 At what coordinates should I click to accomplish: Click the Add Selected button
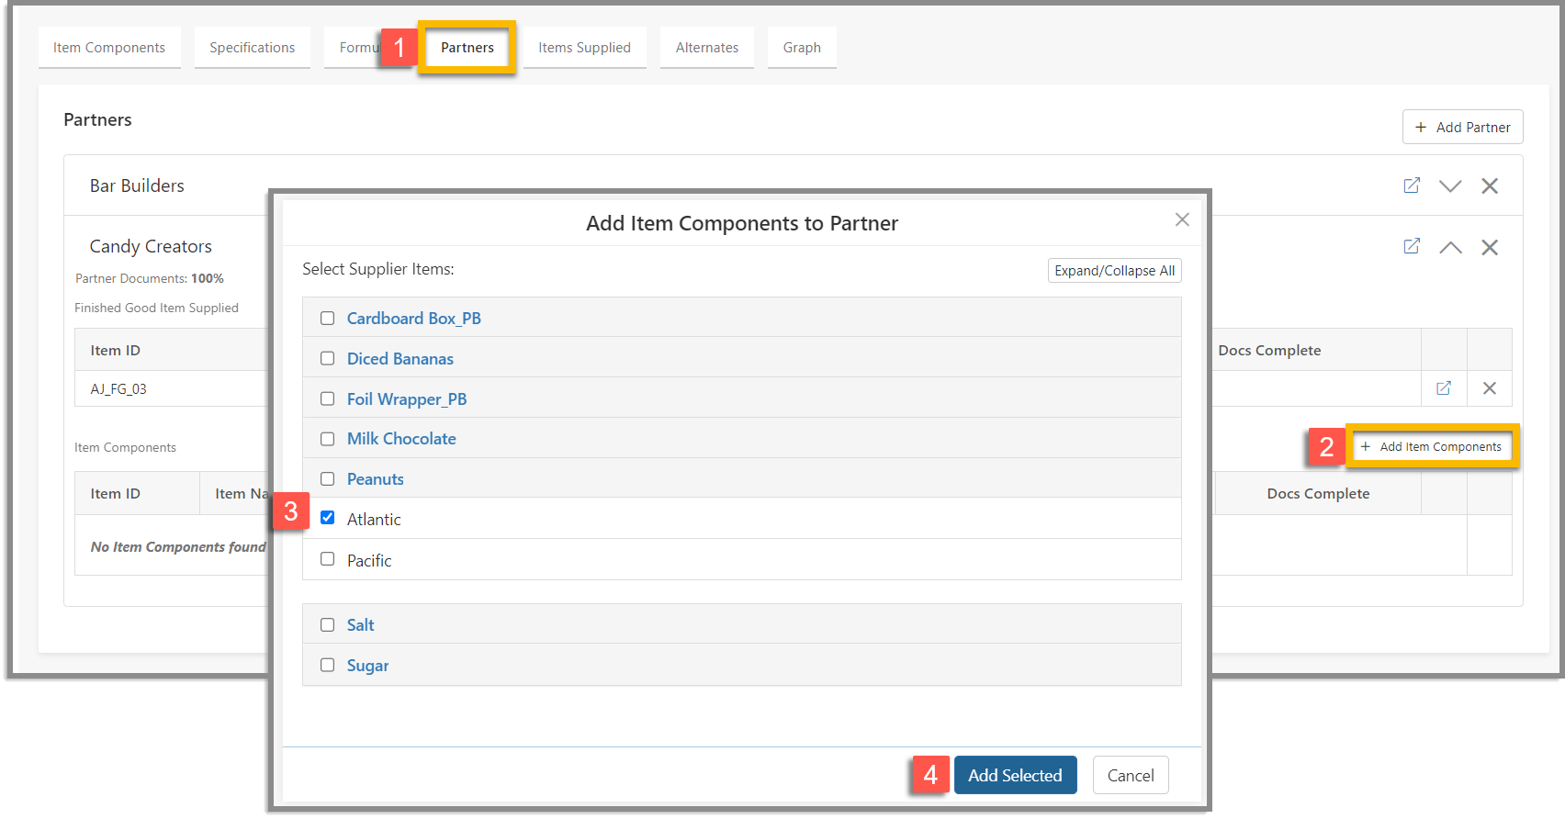(x=1015, y=775)
